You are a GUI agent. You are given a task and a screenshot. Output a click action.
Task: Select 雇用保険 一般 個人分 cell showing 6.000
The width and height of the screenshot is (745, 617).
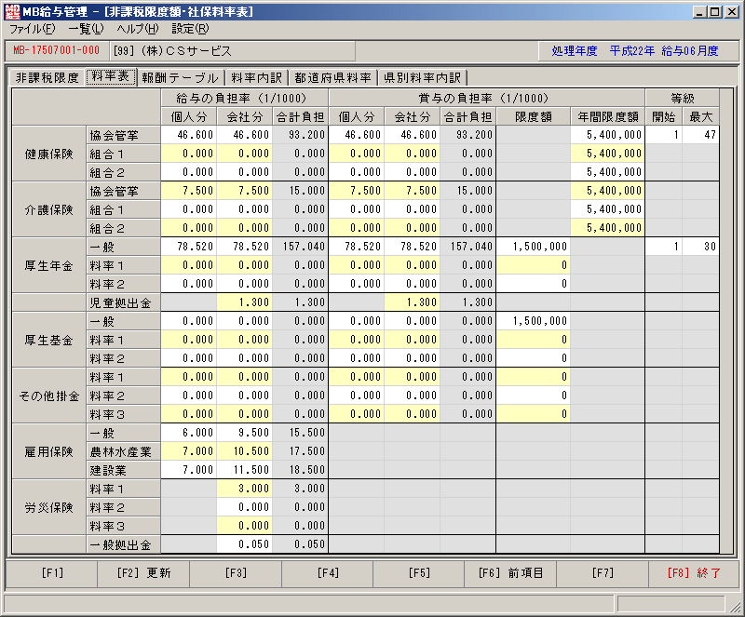(x=189, y=433)
